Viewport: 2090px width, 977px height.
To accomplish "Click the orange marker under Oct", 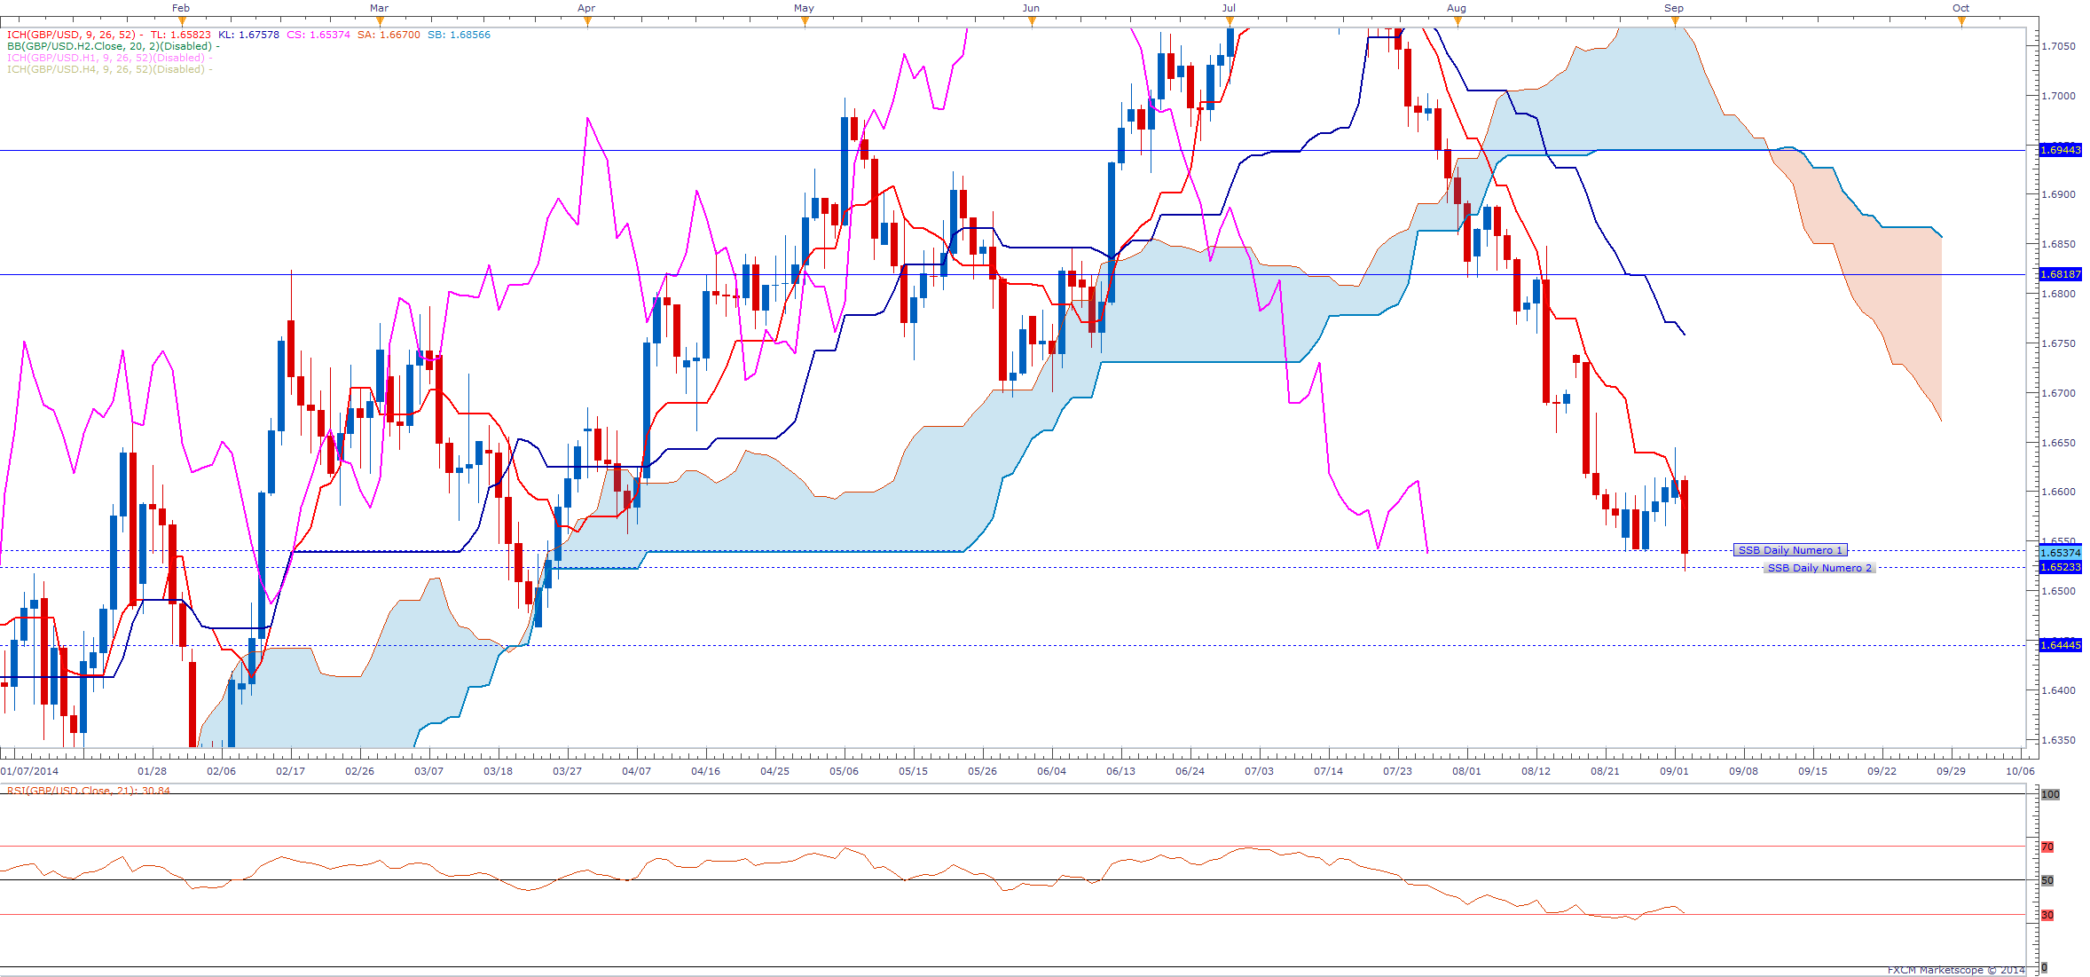I will tap(1961, 21).
